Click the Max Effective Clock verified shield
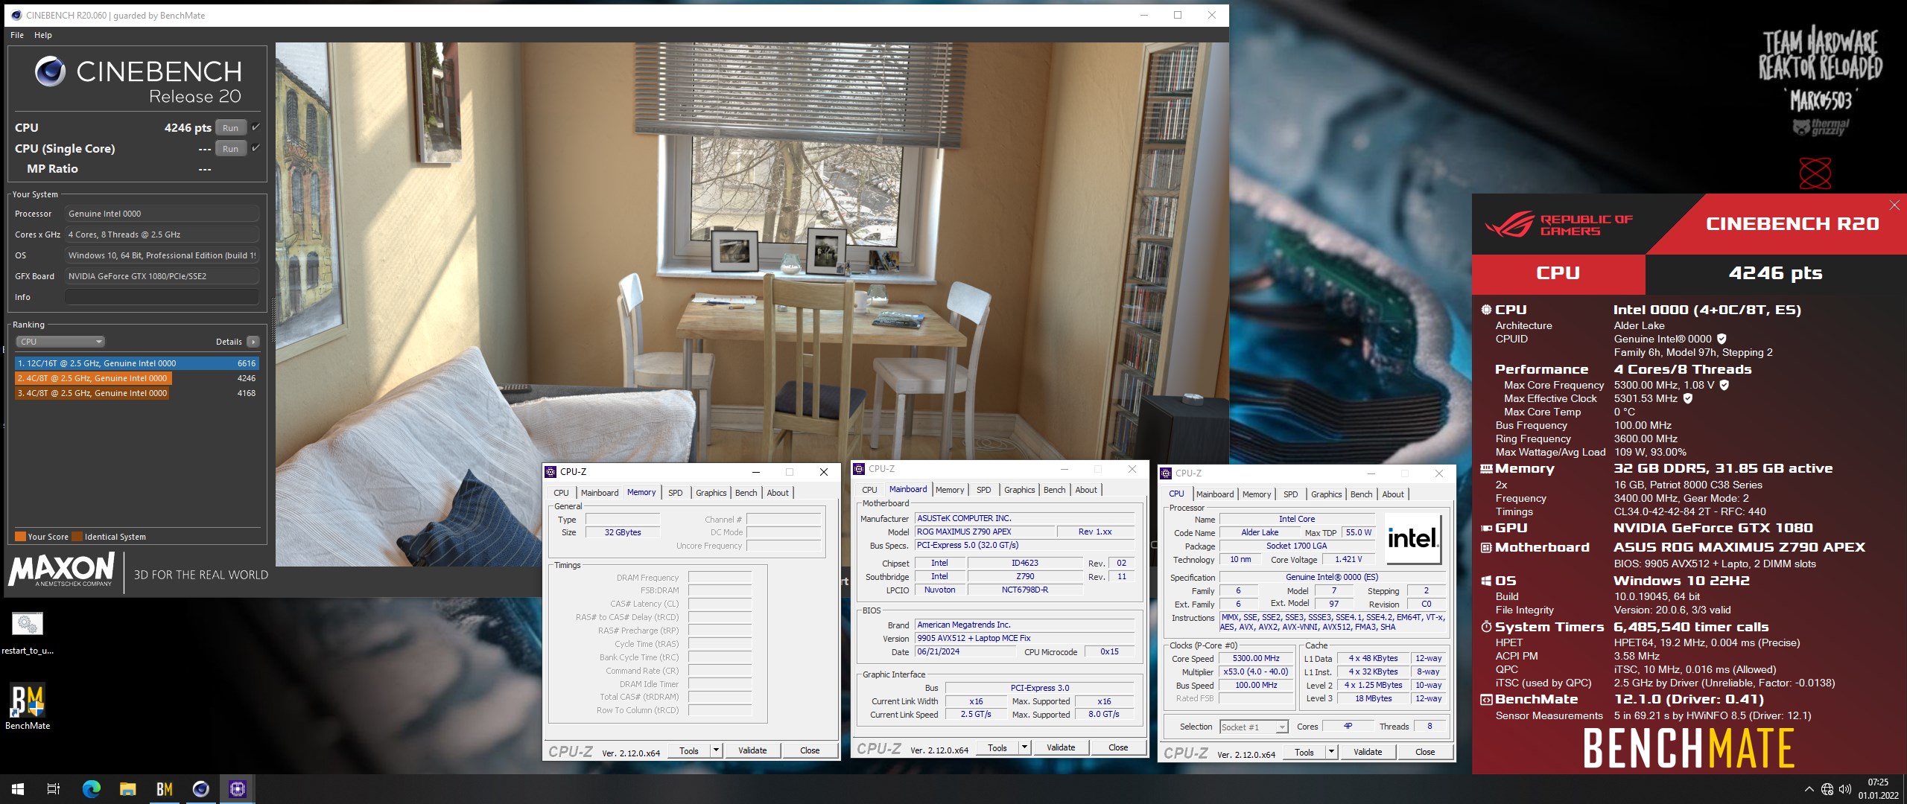Image resolution: width=1907 pixels, height=804 pixels. (x=1688, y=398)
